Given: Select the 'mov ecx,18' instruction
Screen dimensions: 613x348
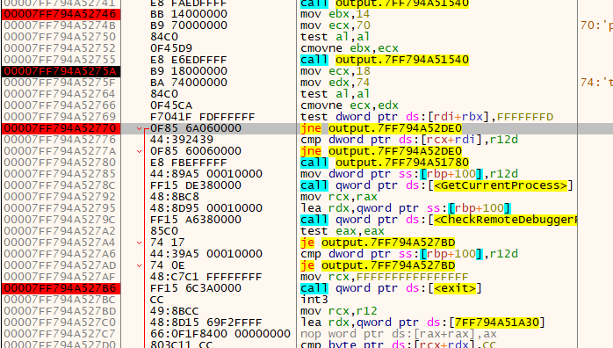Looking at the screenshot, I should [x=335, y=71].
